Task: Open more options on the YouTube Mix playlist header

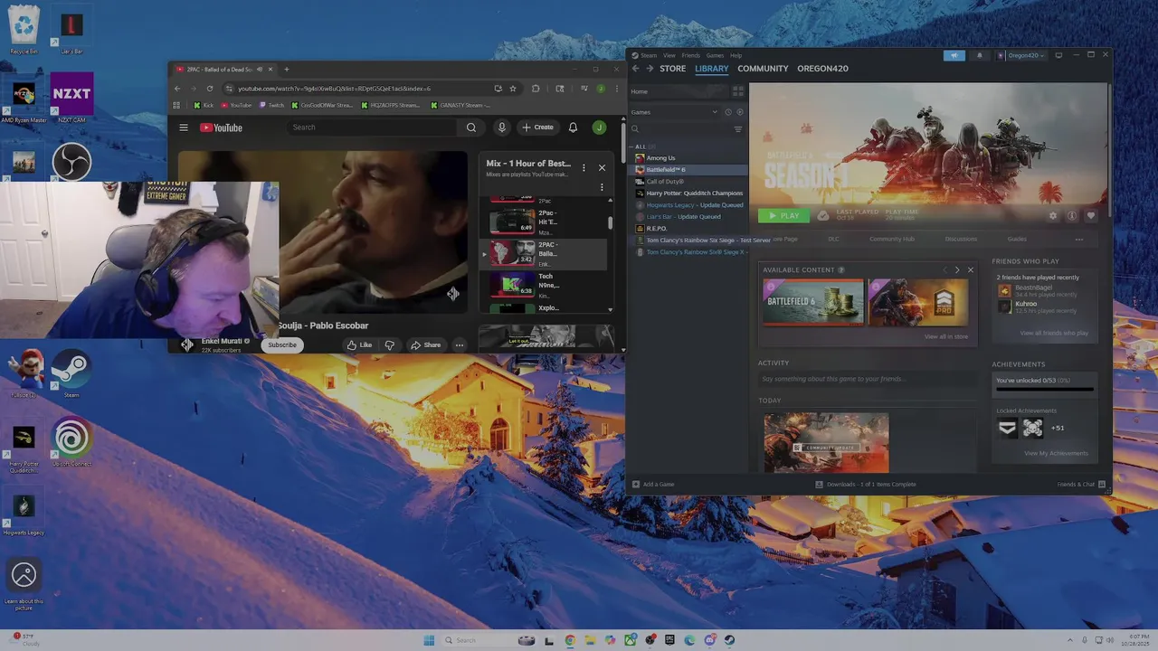Action: point(584,167)
